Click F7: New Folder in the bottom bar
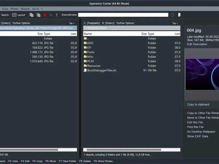 pos(67,161)
